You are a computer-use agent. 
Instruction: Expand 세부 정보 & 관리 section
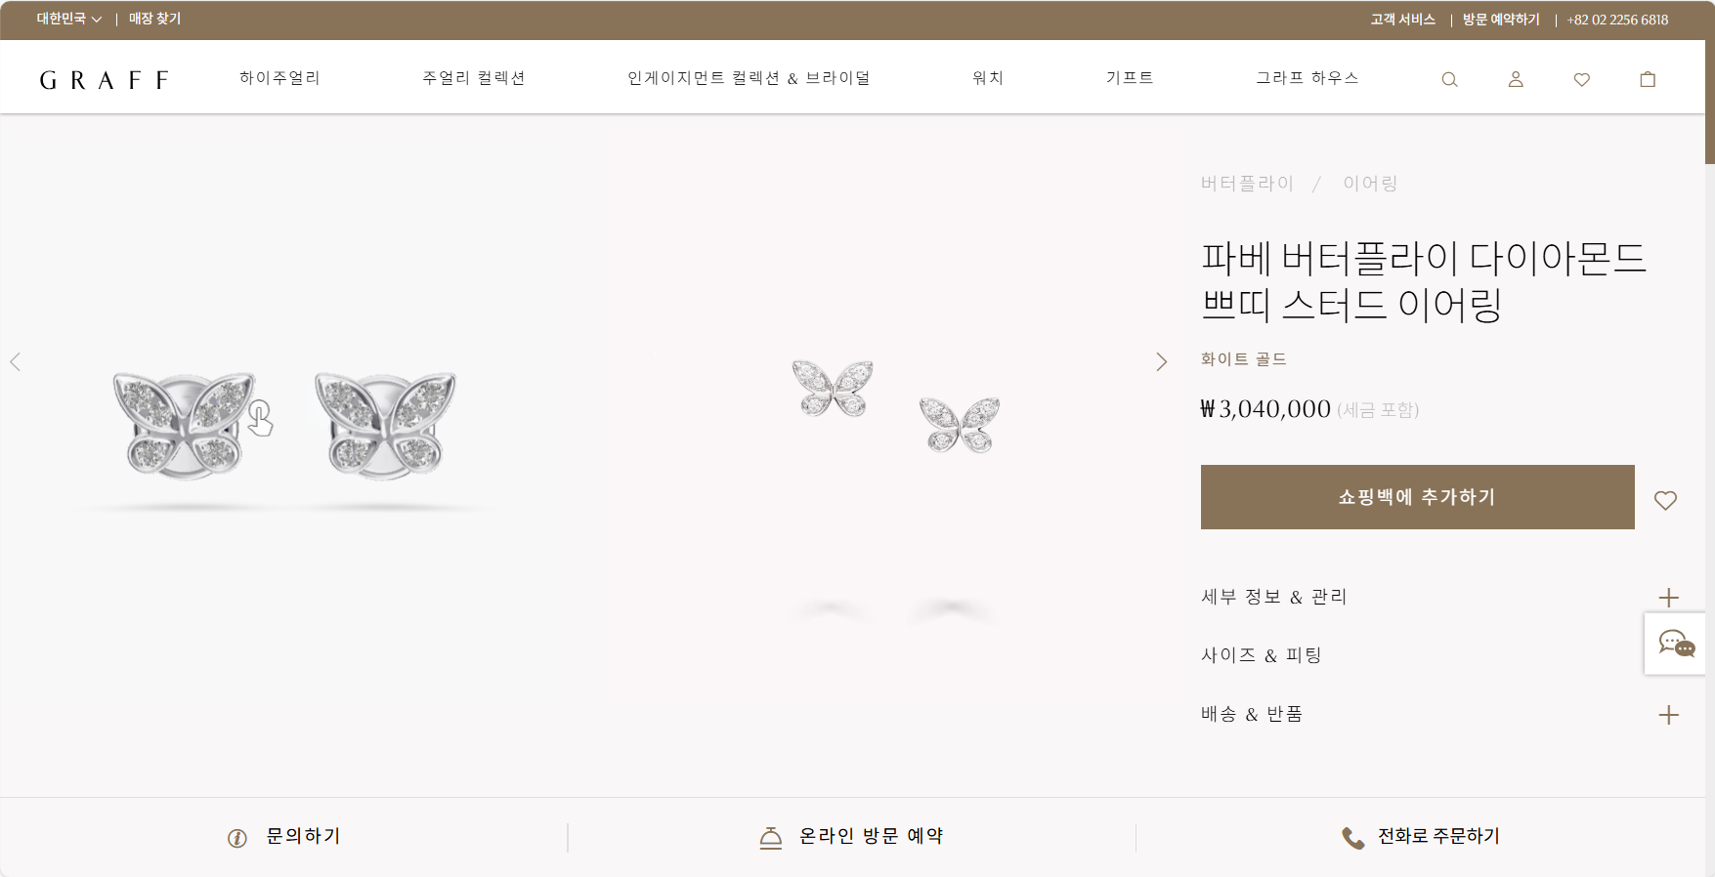point(1439,597)
